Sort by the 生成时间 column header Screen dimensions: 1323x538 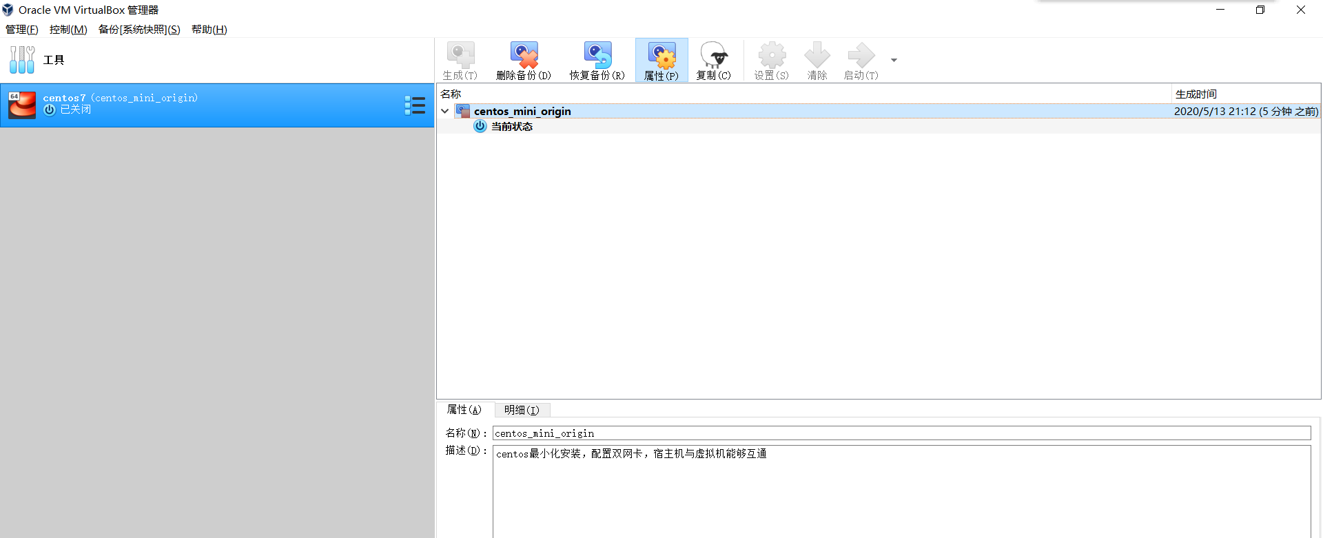[1246, 94]
